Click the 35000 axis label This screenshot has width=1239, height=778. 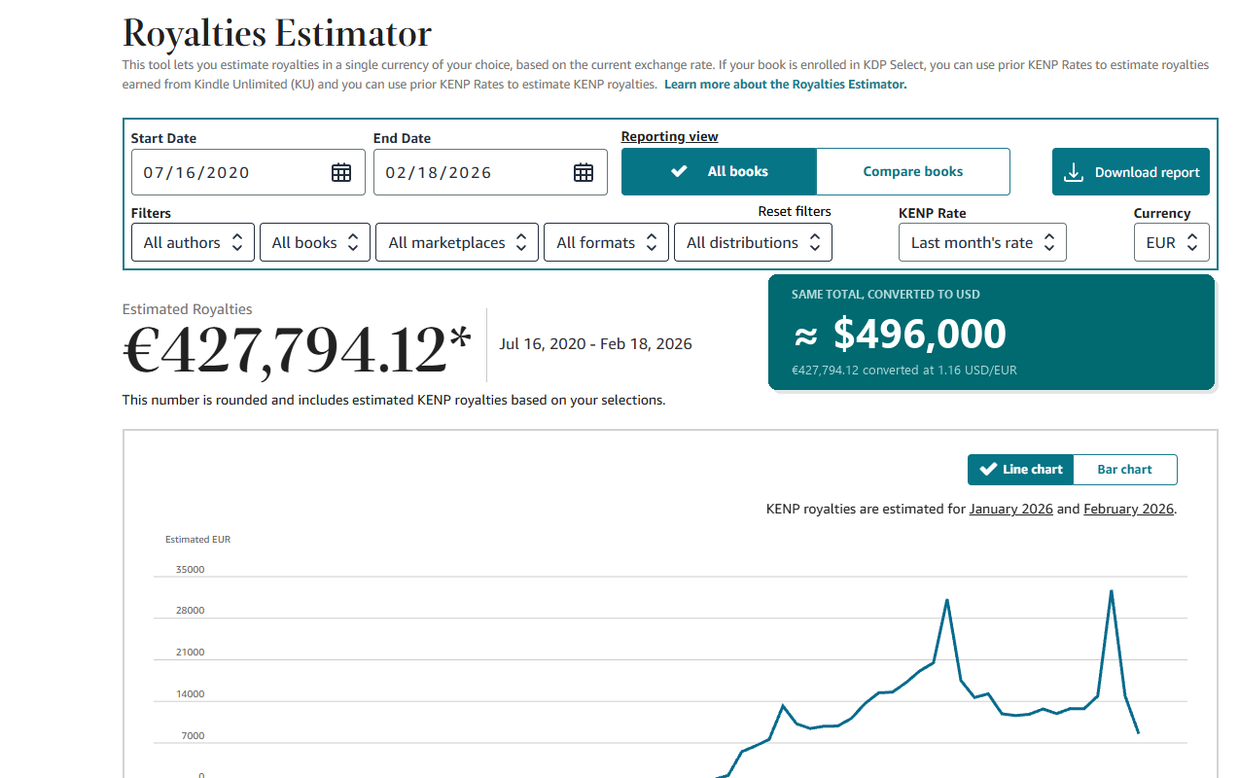click(x=190, y=570)
